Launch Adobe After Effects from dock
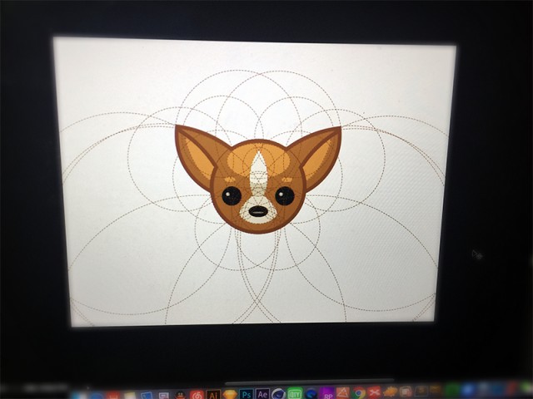Viewport: 533px width, 399px height. (262, 394)
